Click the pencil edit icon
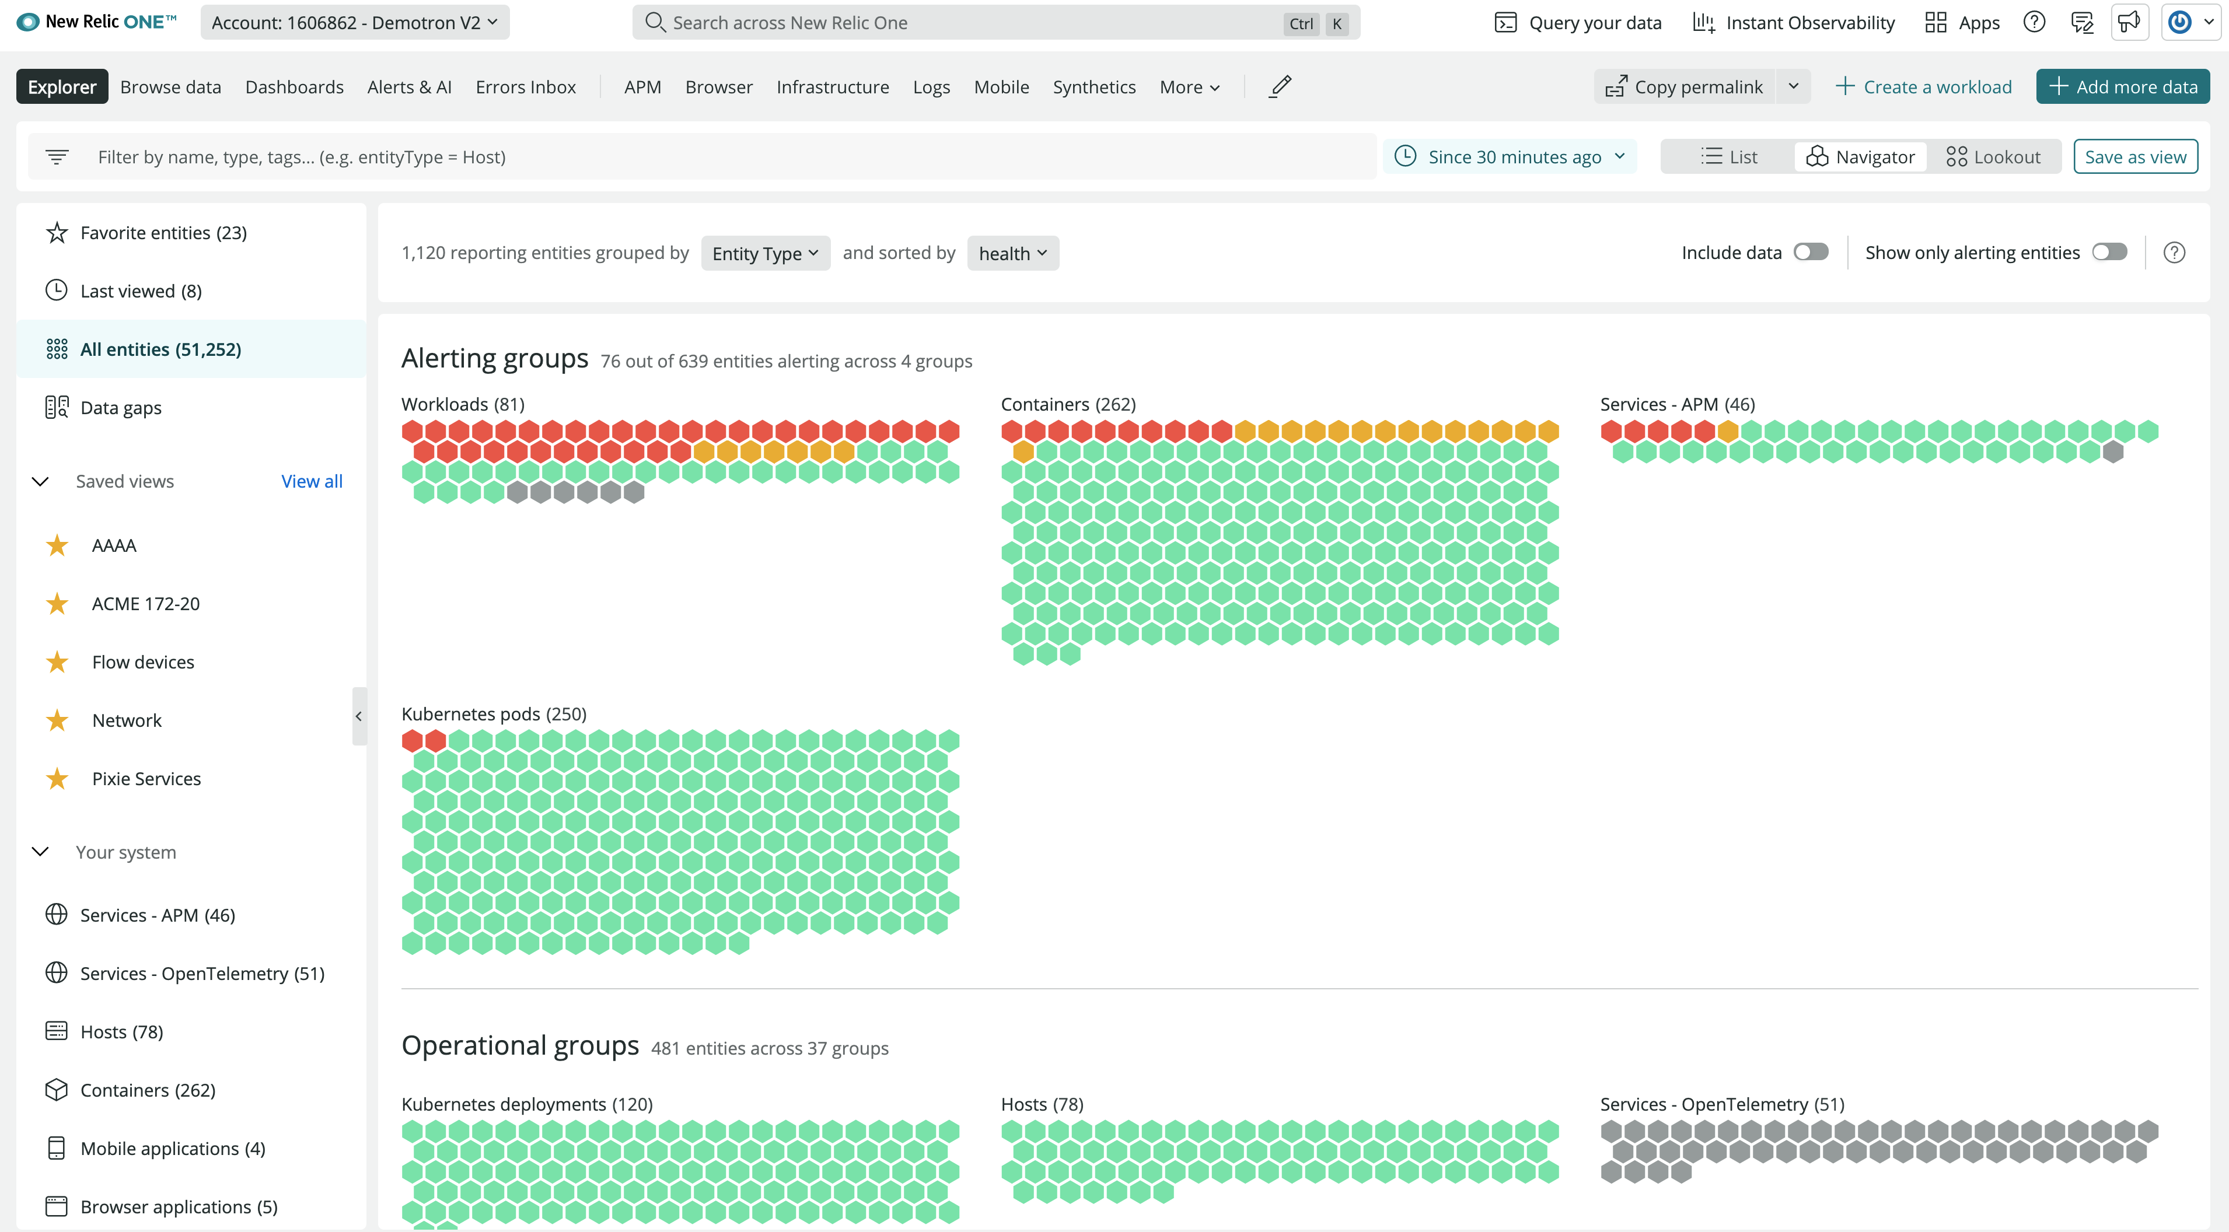Screen dimensions: 2229x1232 1281,86
